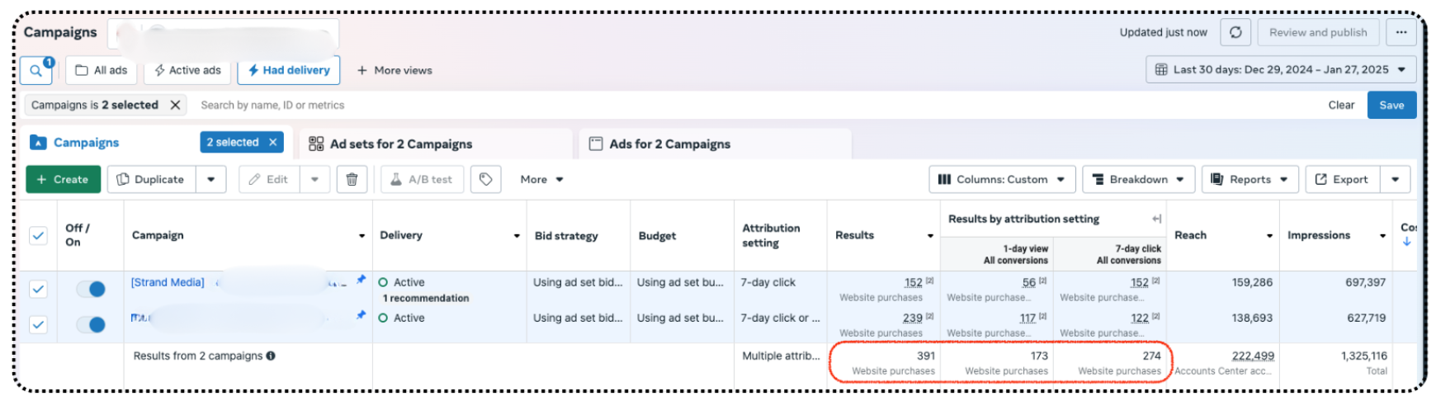Click the Campaigns folder icon
The height and width of the screenshot is (401, 1436).
pos(38,142)
